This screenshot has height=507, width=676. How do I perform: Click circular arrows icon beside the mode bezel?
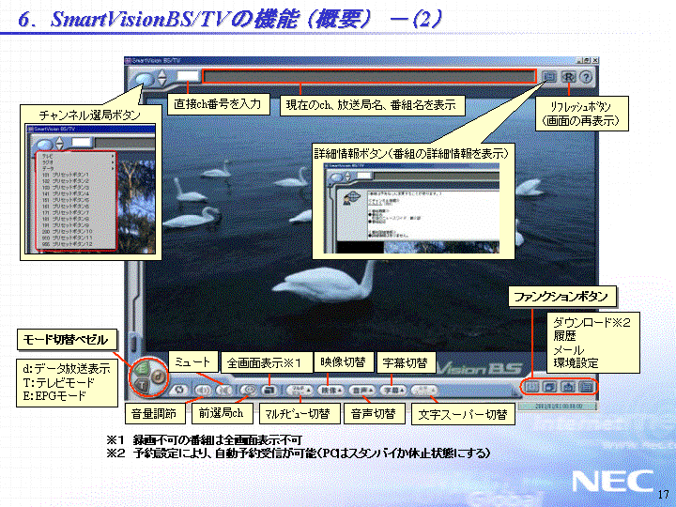pos(179,390)
